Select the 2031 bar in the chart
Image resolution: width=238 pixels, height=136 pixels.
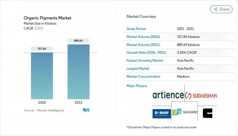coord(79,72)
